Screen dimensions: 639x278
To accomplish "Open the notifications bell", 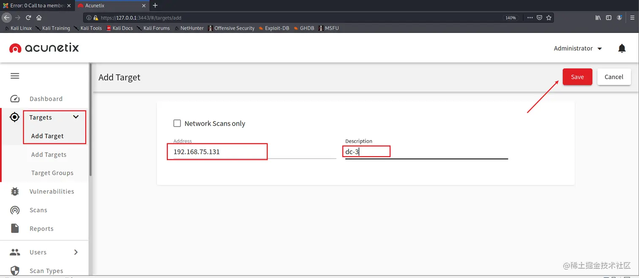I will pyautogui.click(x=622, y=49).
